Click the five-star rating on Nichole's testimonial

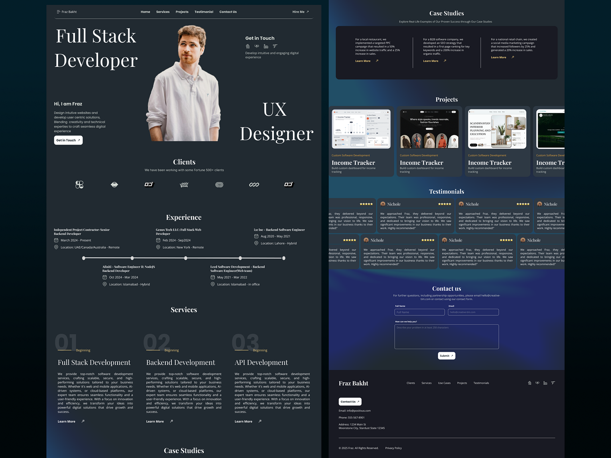point(445,204)
